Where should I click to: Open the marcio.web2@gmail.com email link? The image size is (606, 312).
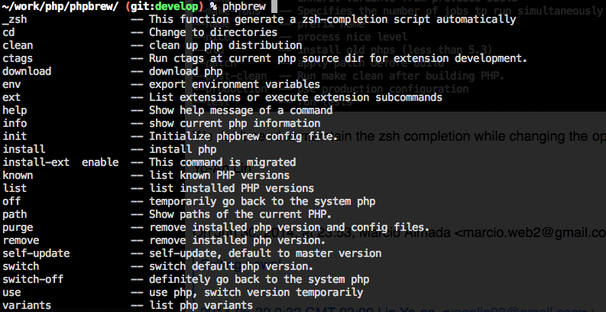[x=533, y=232]
